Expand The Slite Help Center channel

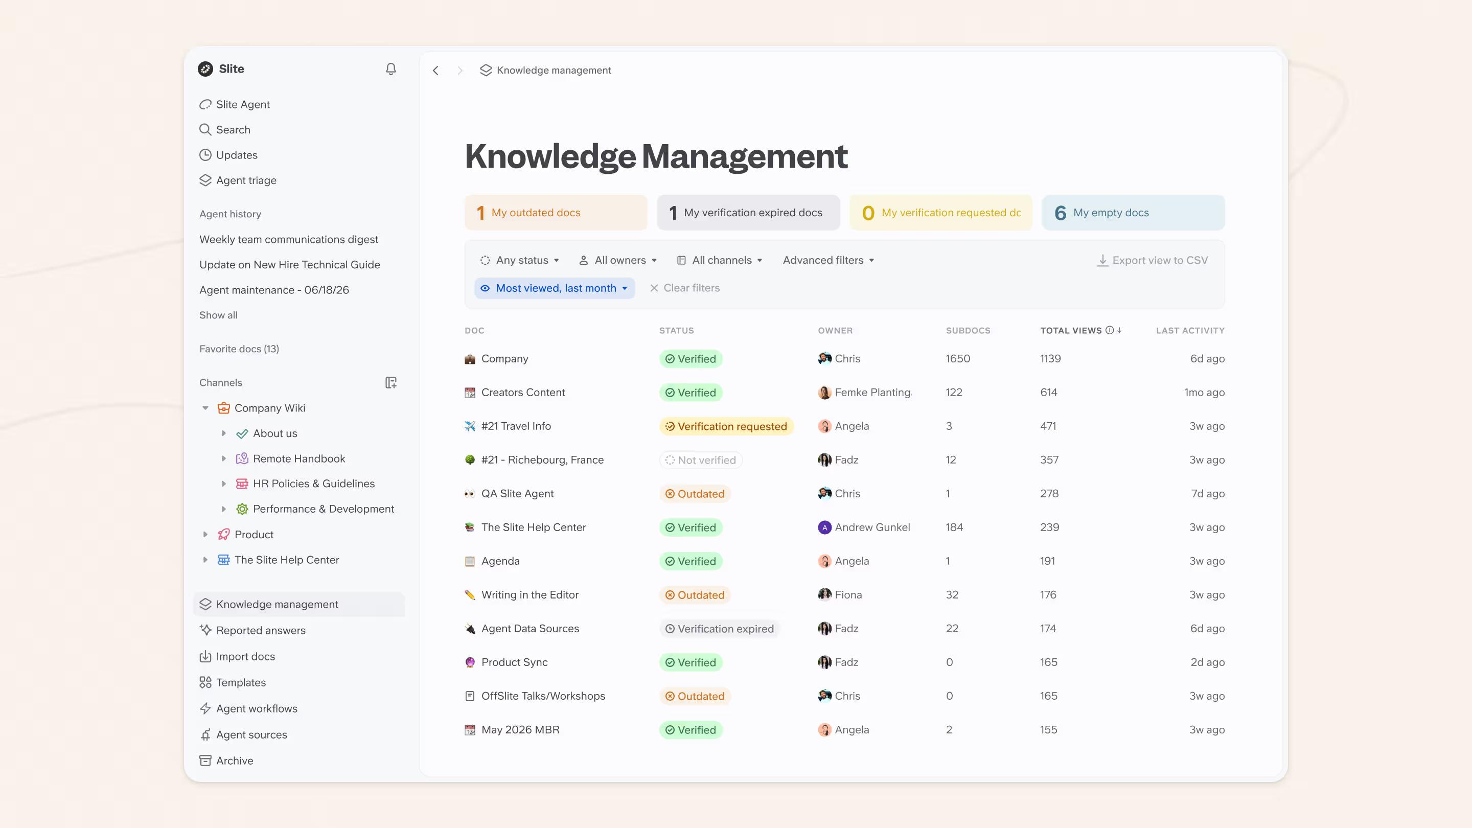[x=205, y=560]
